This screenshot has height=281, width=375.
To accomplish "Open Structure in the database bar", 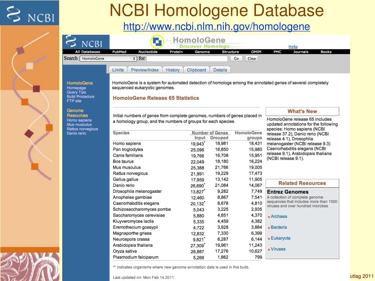I will point(230,52).
